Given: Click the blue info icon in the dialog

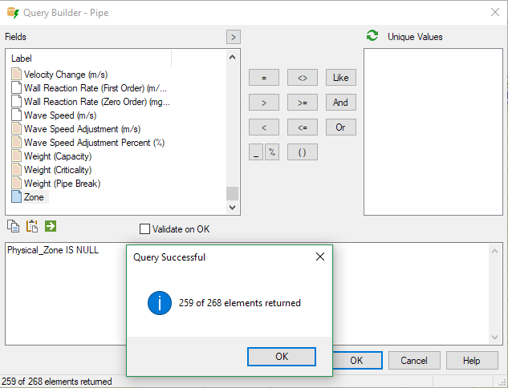Looking at the screenshot, I should point(160,303).
